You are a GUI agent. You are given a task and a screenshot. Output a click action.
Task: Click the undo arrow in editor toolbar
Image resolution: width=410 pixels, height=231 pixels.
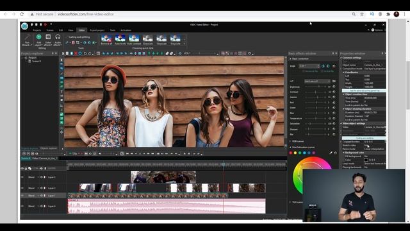tap(85, 53)
